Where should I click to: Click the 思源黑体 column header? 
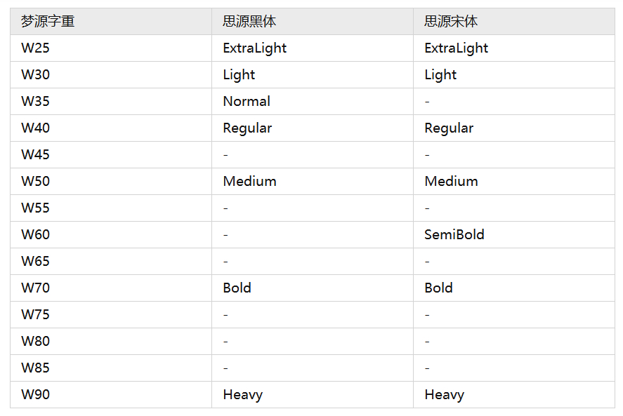pyautogui.click(x=249, y=22)
